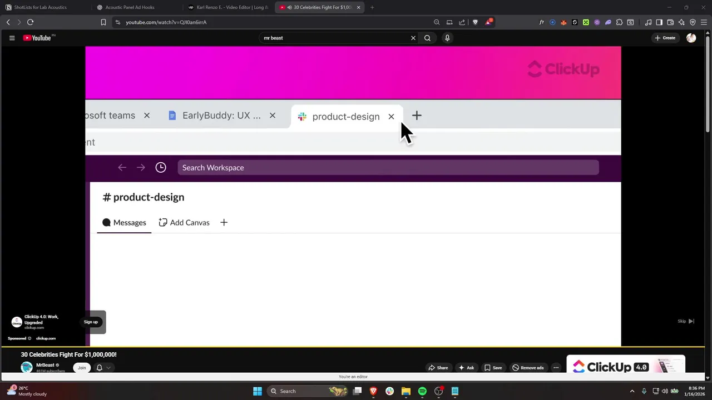Click the YouTube Create button
The width and height of the screenshot is (712, 400).
coord(665,38)
